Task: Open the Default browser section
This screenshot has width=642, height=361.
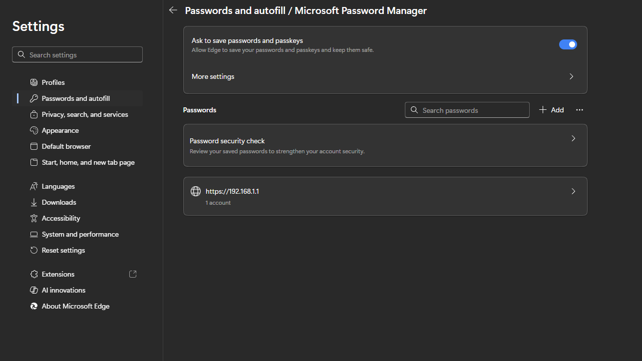Action: [77, 146]
